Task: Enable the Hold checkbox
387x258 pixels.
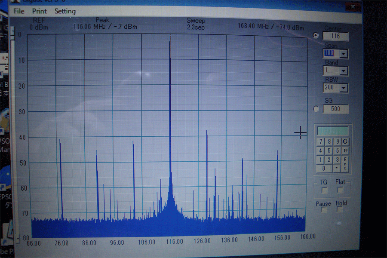Action: 340,210
